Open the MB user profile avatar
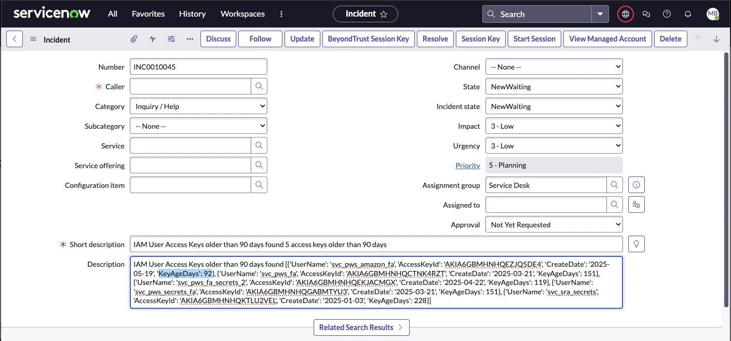 713,14
